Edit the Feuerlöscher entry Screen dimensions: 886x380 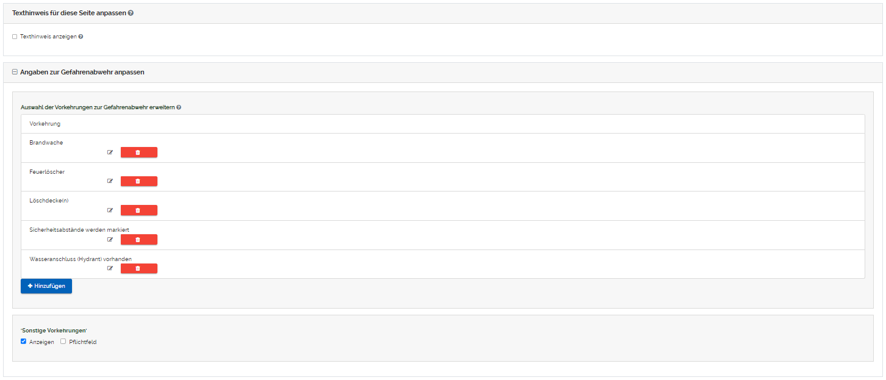[110, 181]
